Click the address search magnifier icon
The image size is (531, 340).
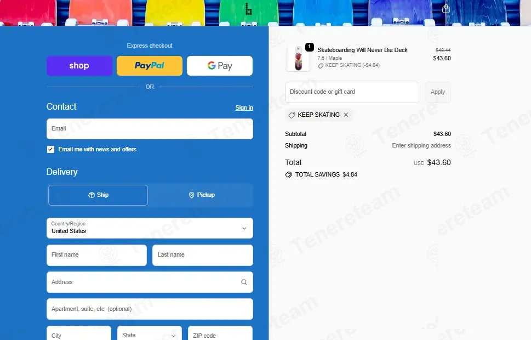coord(244,282)
